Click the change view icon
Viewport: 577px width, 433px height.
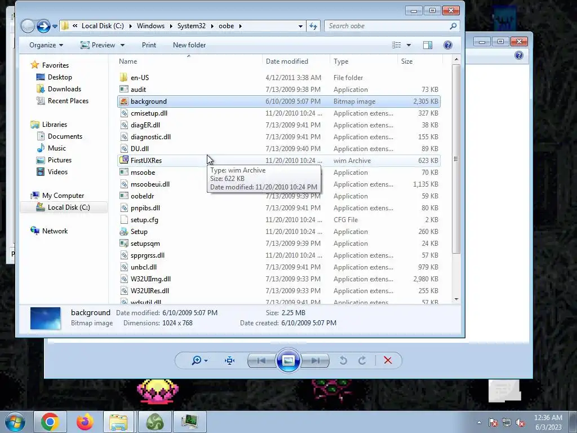[x=397, y=45]
